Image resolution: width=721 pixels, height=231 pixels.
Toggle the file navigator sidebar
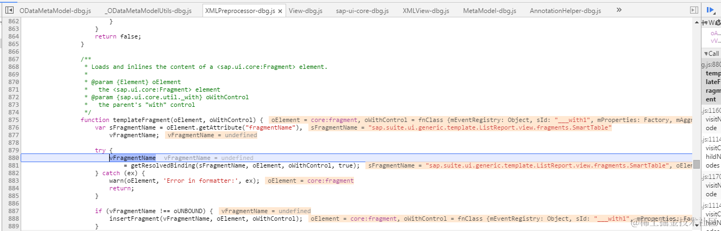pyautogui.click(x=9, y=10)
